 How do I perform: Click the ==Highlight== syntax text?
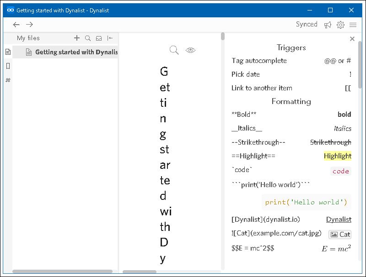pyautogui.click(x=253, y=156)
